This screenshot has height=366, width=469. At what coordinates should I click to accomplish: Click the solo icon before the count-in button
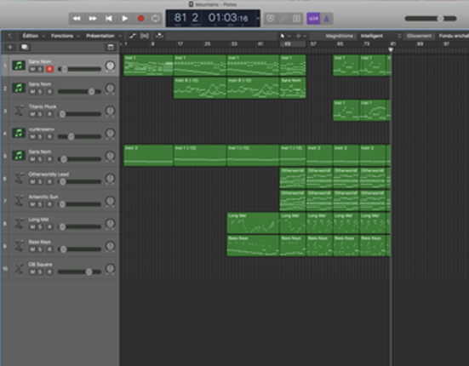point(296,19)
